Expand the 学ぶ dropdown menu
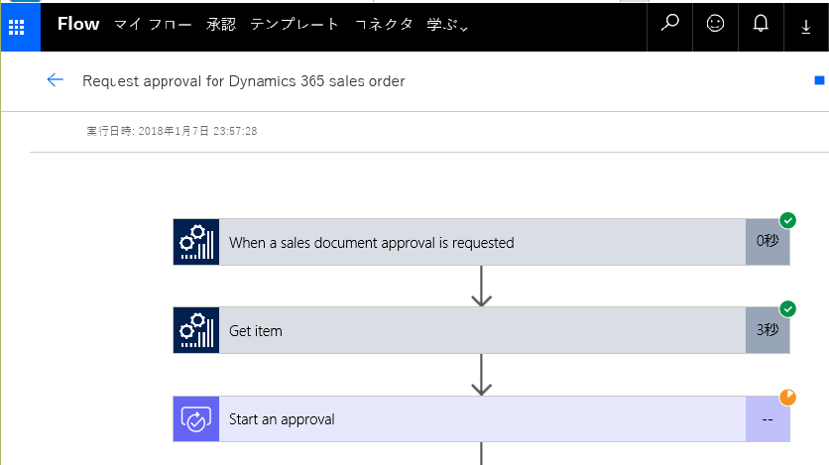 click(447, 25)
